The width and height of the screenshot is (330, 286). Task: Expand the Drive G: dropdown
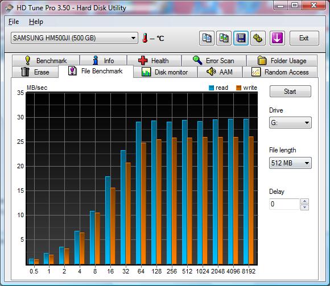coord(290,122)
